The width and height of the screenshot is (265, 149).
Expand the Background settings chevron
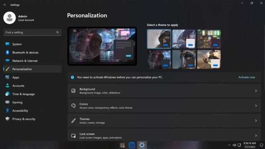[x=256, y=91]
